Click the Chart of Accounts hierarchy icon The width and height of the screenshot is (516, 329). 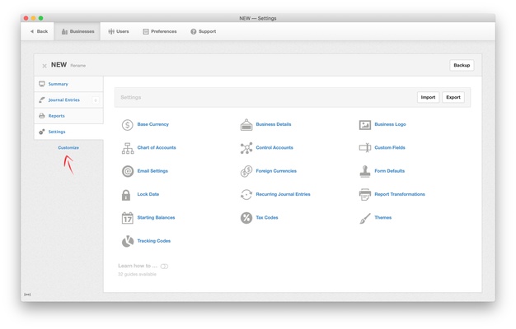tap(128, 148)
